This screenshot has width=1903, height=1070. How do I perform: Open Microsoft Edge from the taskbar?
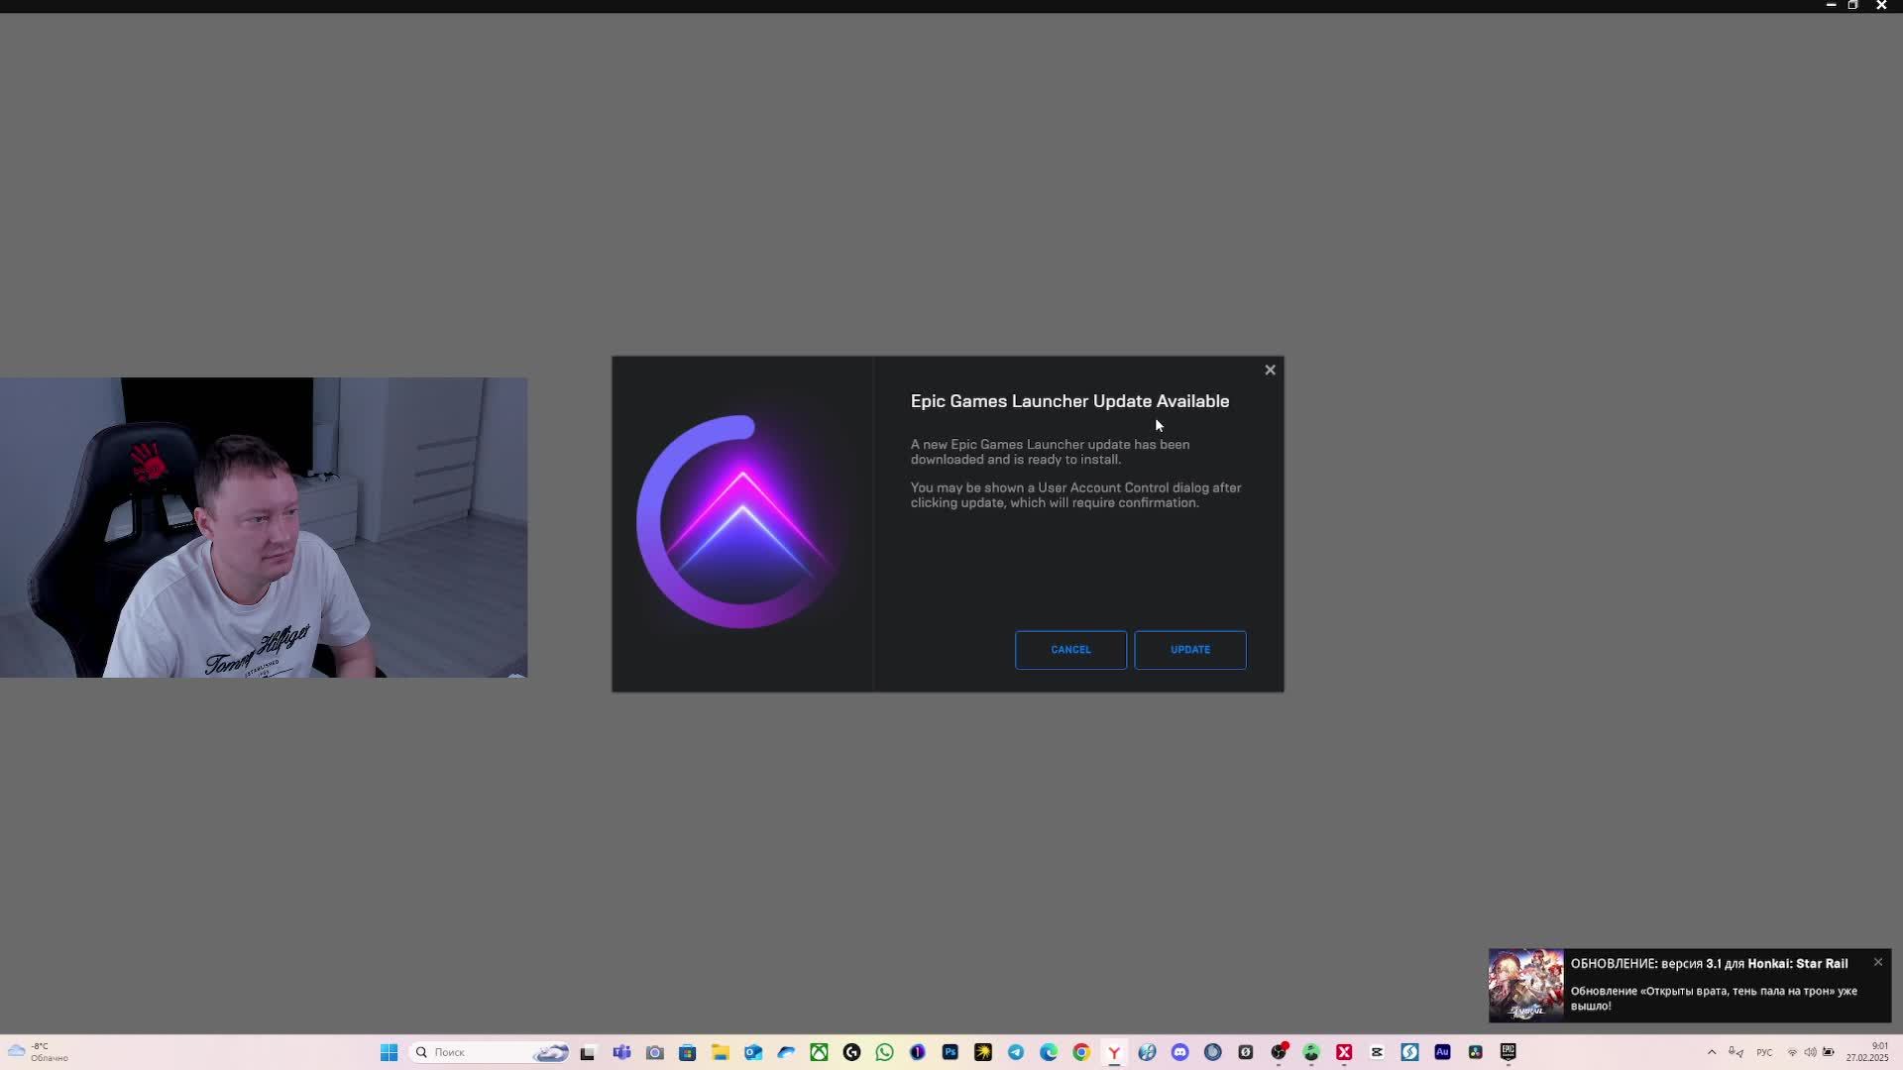pos(1049,1052)
